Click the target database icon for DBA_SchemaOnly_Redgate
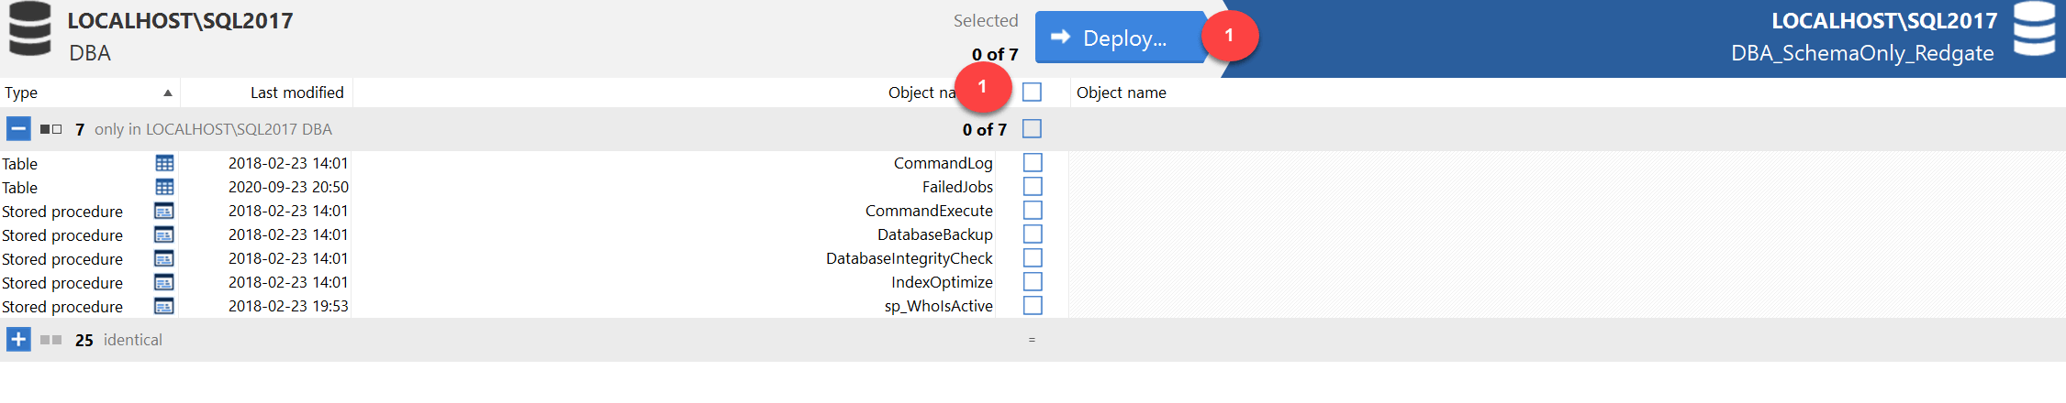This screenshot has width=2066, height=403. point(2034,29)
